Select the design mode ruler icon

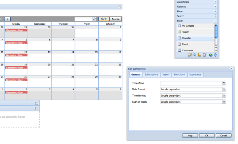pos(200,55)
